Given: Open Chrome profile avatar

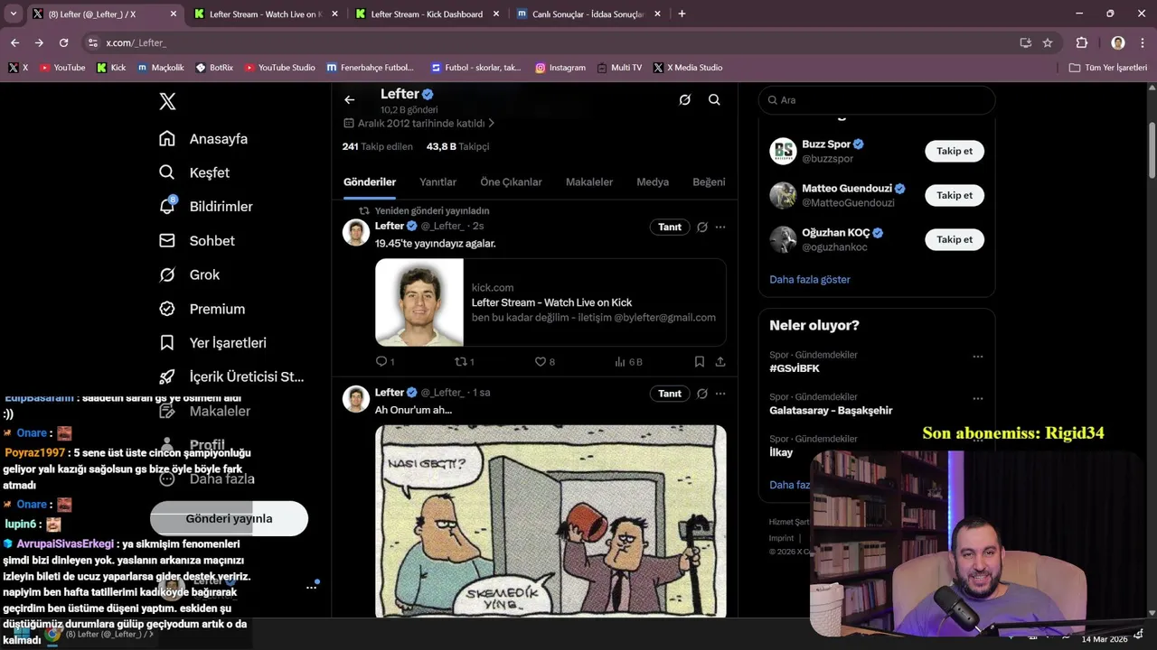Looking at the screenshot, I should [x=1118, y=42].
